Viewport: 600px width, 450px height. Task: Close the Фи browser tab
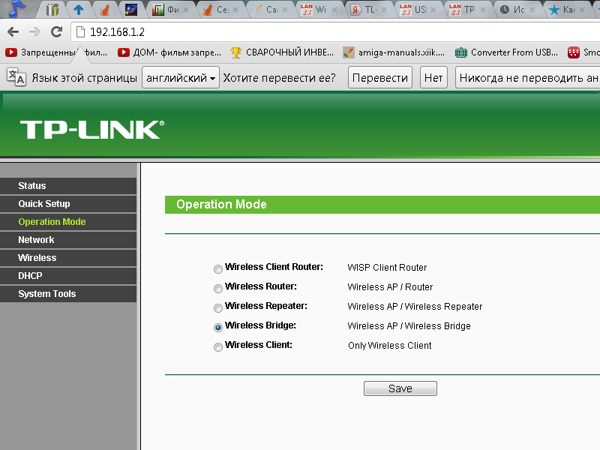pos(186,10)
